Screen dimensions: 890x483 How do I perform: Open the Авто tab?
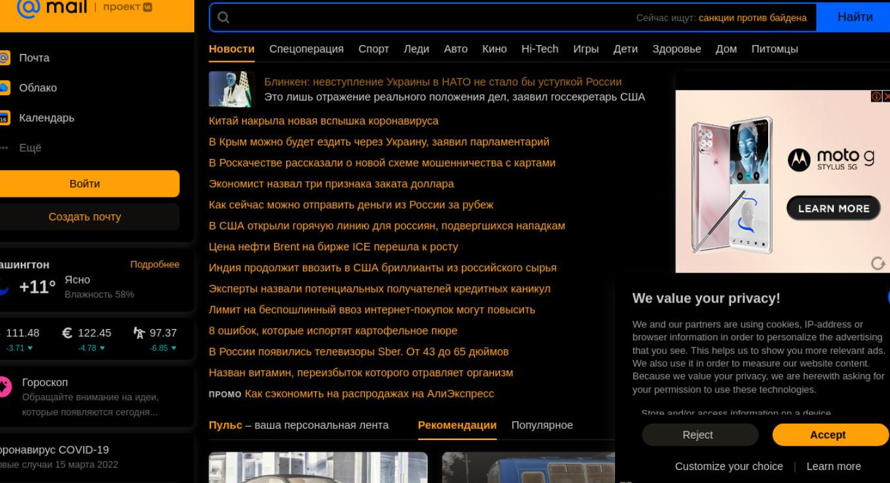tap(456, 49)
